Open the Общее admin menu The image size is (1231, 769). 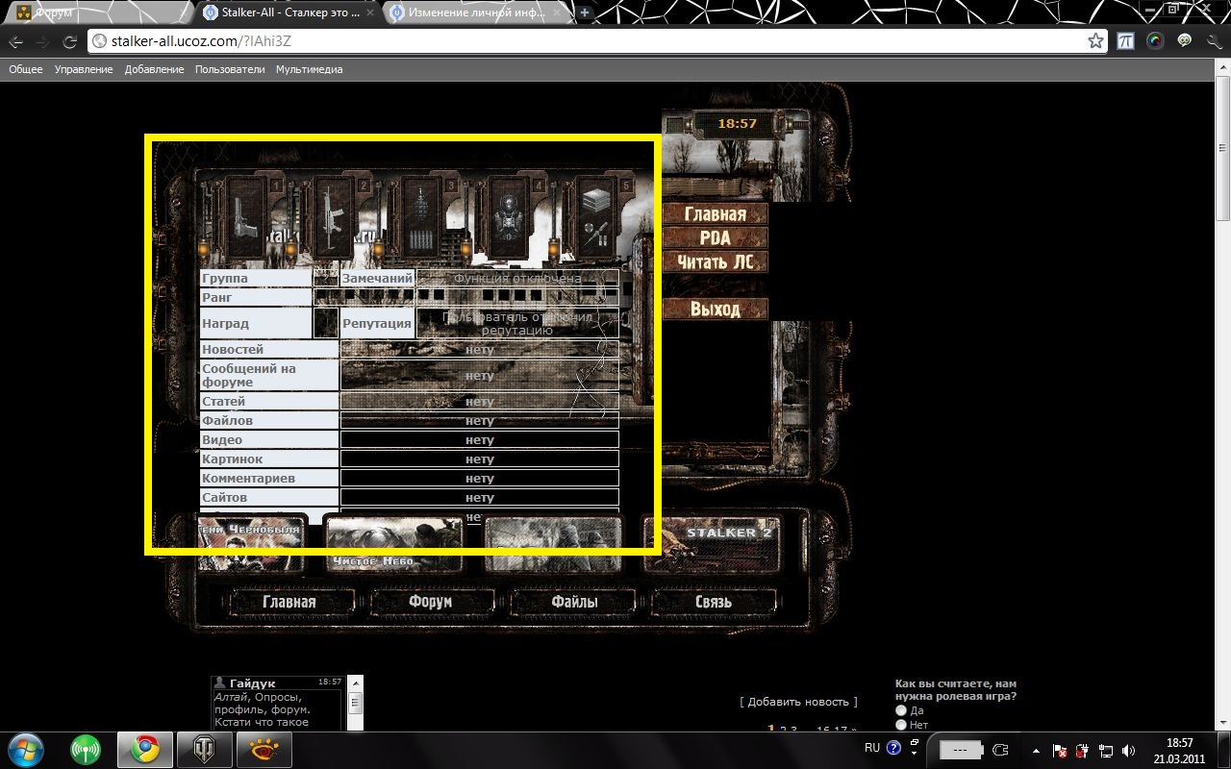tap(26, 69)
